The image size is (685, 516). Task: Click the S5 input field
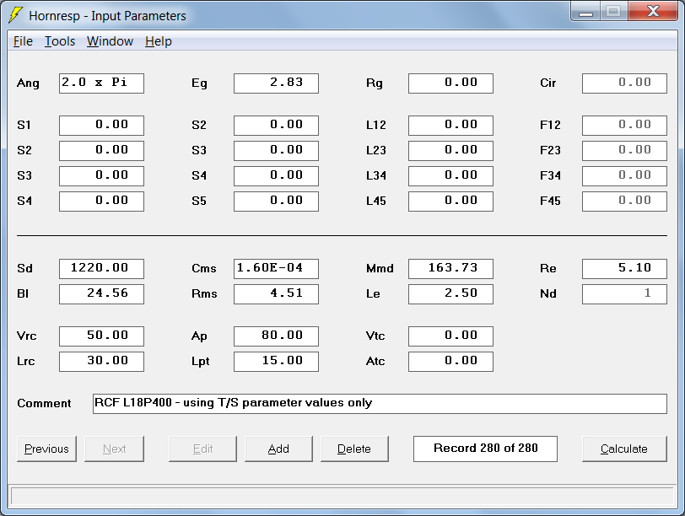276,202
